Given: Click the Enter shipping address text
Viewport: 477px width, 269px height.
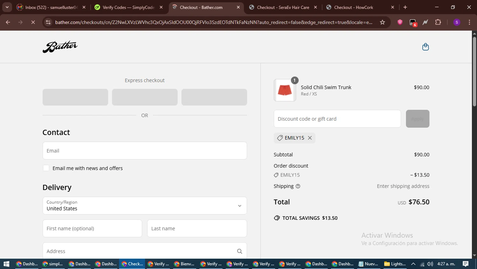Looking at the screenshot, I should pyautogui.click(x=403, y=186).
